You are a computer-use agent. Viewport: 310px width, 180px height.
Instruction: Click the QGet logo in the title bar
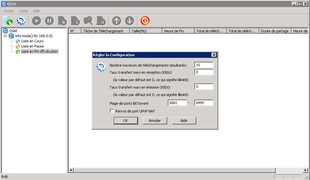[x=4, y=4]
